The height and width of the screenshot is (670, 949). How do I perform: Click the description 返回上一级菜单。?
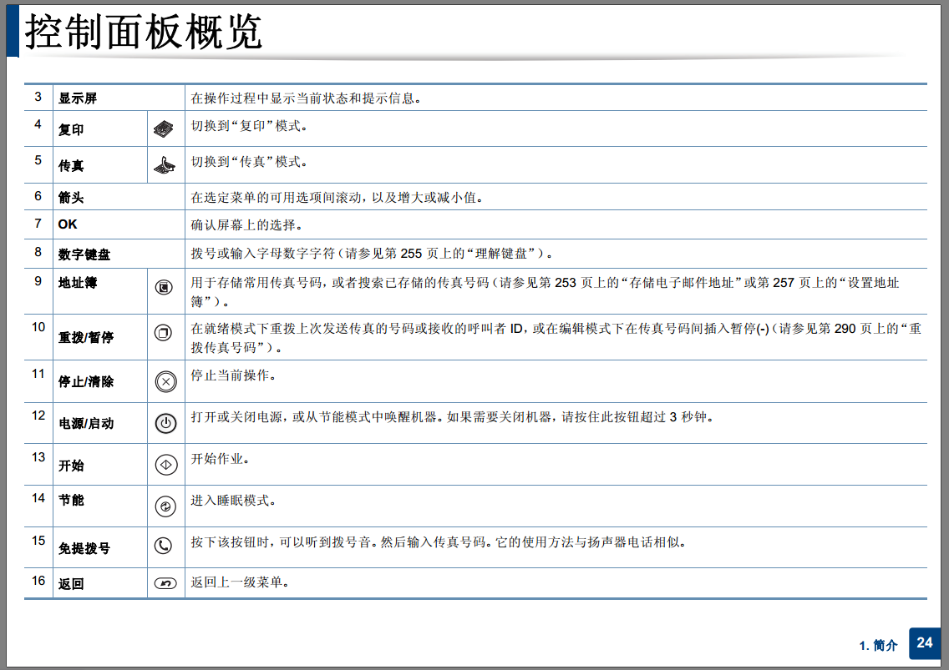(x=241, y=582)
